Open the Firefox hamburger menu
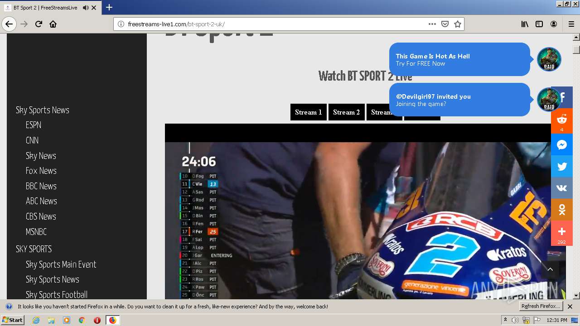 (x=571, y=24)
